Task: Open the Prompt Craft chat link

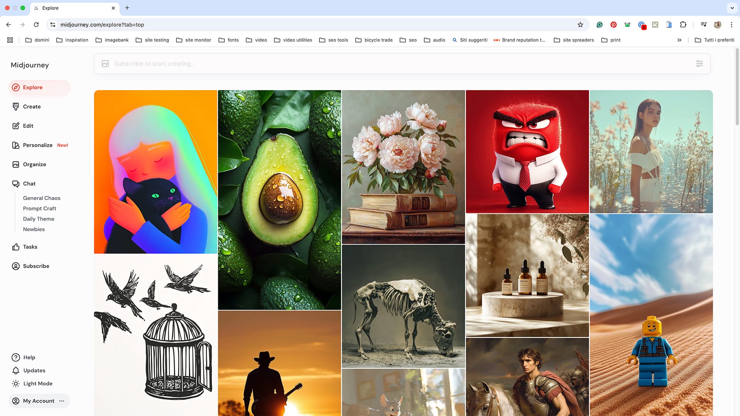Action: tap(40, 208)
